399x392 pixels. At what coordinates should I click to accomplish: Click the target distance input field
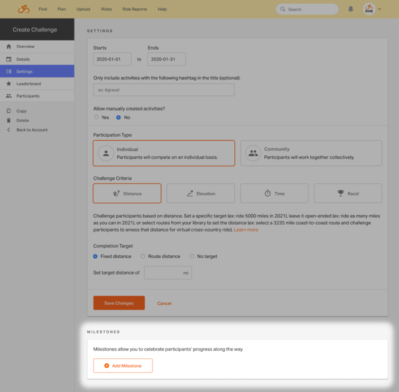[168, 273]
